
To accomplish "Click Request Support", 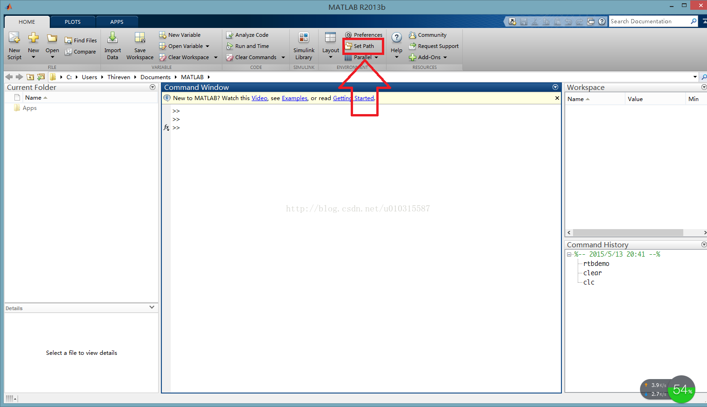I will 434,46.
